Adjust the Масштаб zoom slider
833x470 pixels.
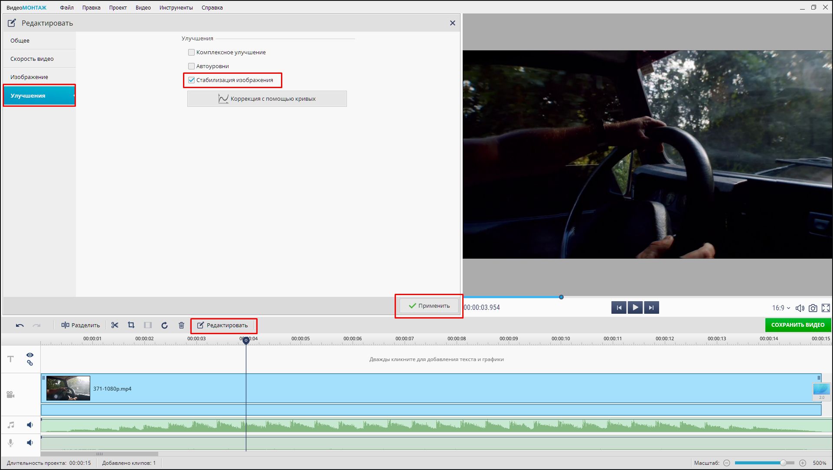click(783, 463)
